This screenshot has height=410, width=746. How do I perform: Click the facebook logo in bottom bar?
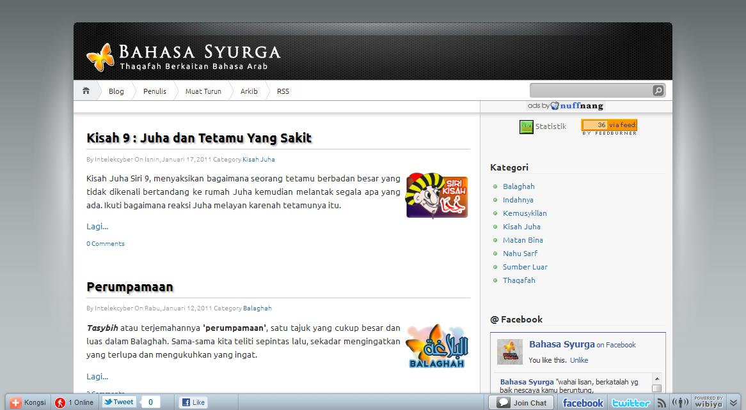(583, 403)
